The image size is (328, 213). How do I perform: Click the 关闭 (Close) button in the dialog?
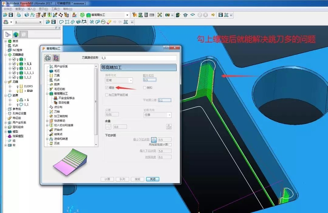click(152, 179)
